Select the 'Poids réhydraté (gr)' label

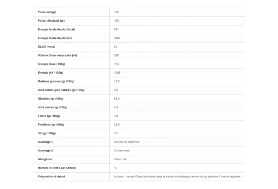[51, 20]
